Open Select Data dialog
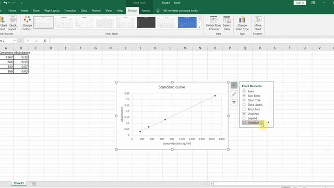334x188 pixels. [226, 23]
